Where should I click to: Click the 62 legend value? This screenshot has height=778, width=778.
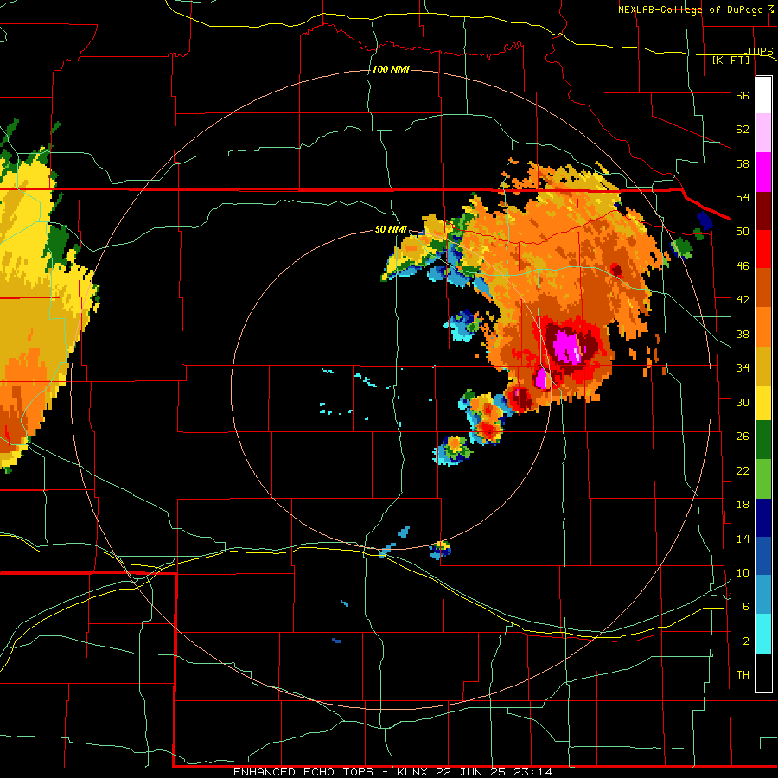coord(743,130)
